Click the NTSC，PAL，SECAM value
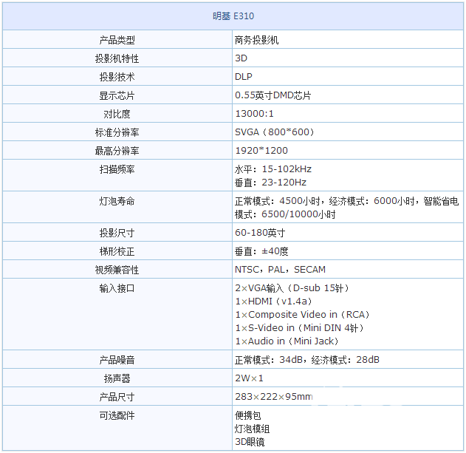466x453 pixels. coord(280,270)
